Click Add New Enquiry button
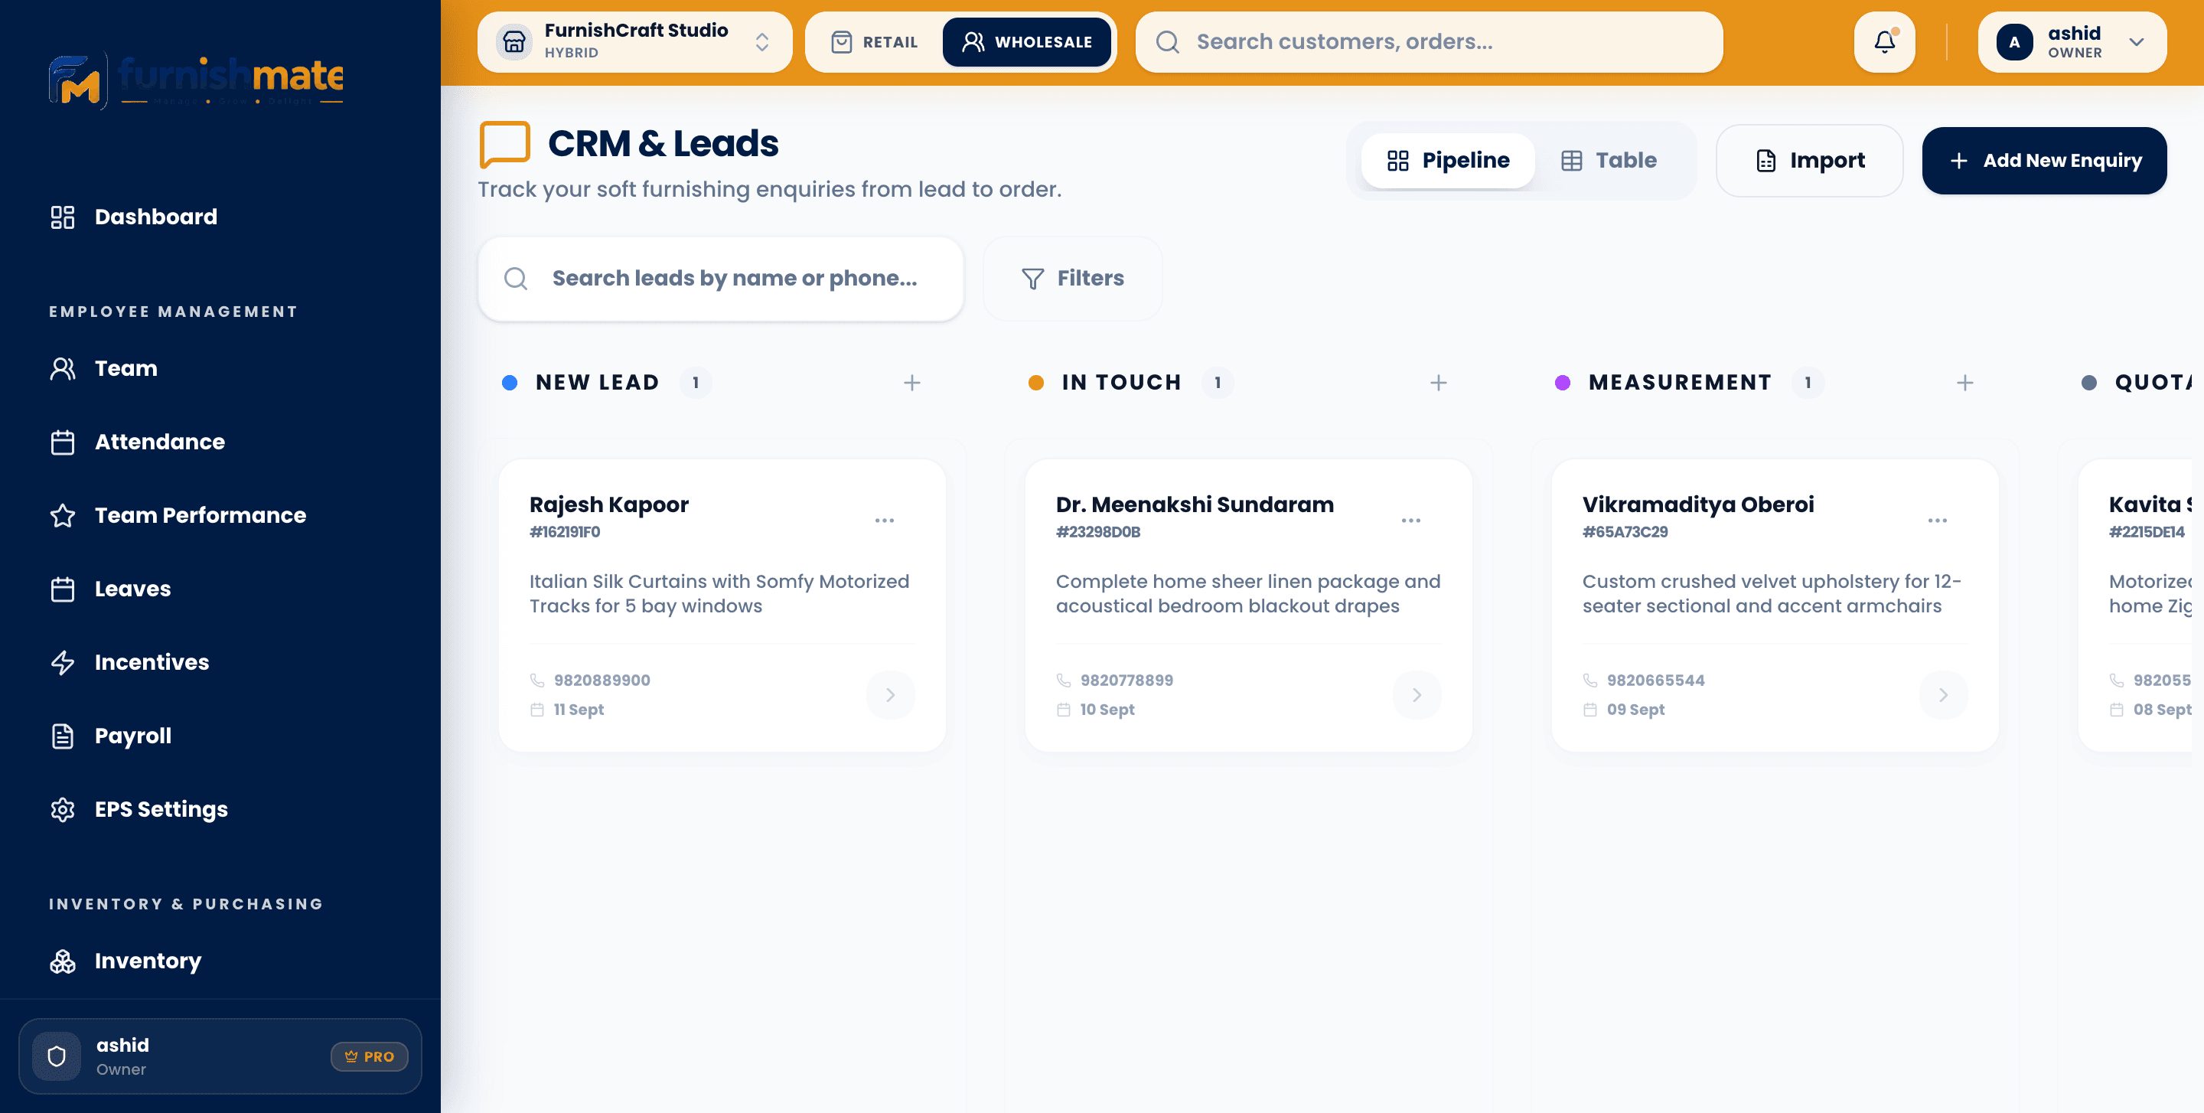This screenshot has width=2204, height=1113. click(2044, 161)
